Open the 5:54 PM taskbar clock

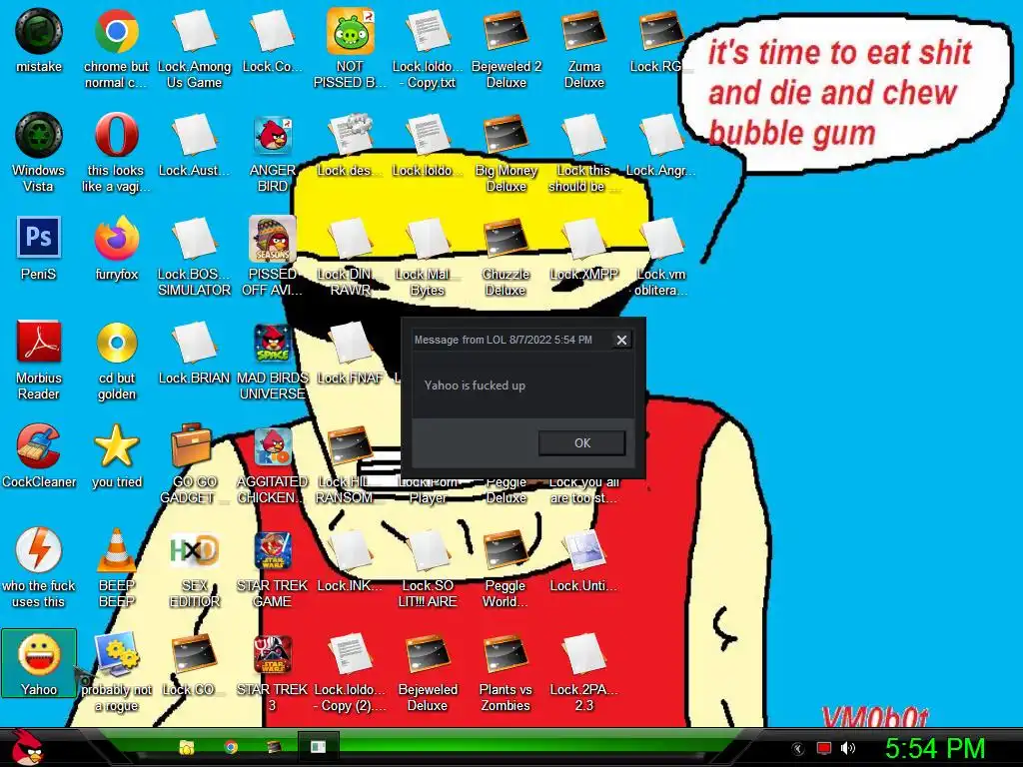click(x=935, y=748)
